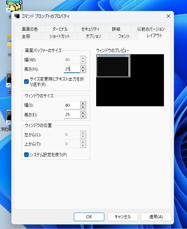187x229 pixels.
Task: Open the 以前のバージョン tab
Action: click(x=151, y=29)
